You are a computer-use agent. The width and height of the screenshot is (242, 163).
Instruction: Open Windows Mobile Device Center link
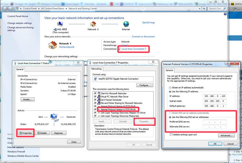23,156
